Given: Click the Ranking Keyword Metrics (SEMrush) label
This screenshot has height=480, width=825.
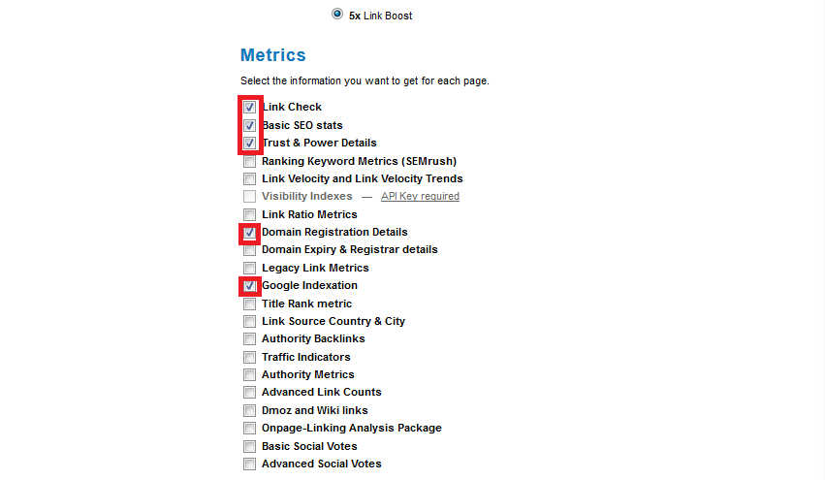Looking at the screenshot, I should [x=360, y=161].
